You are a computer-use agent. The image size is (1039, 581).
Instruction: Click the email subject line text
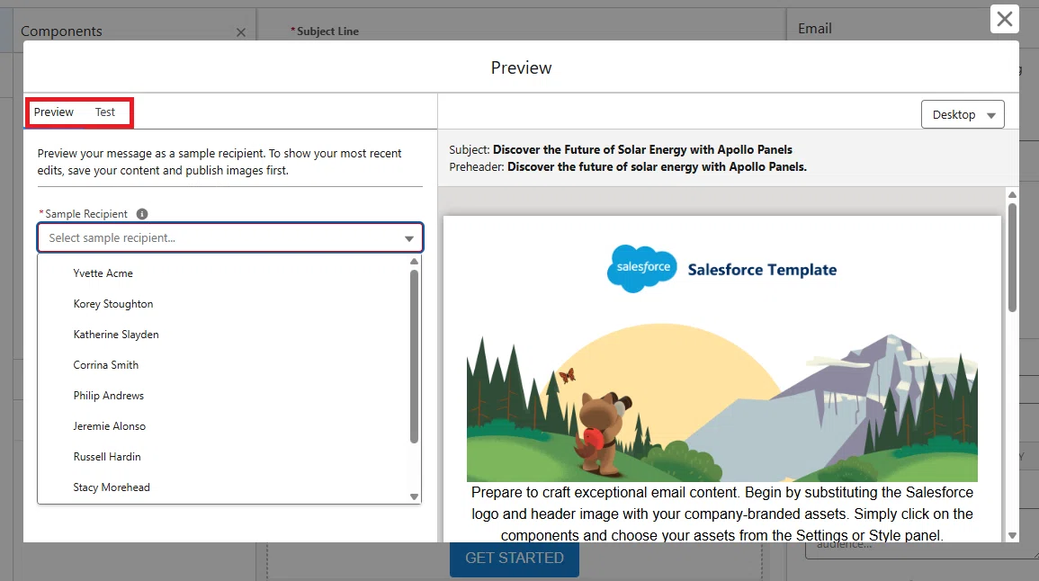(620, 149)
